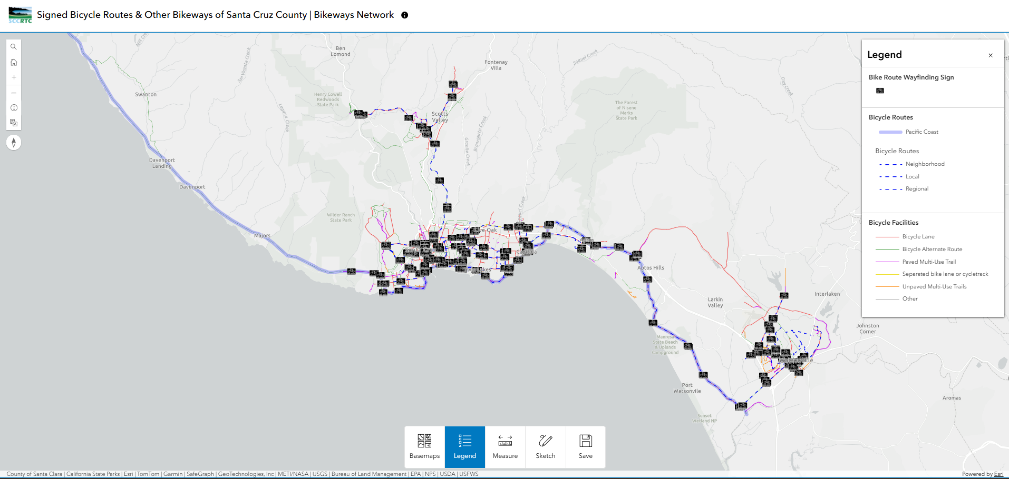Click the Swanton label on the map
The height and width of the screenshot is (479, 1009).
(145, 95)
